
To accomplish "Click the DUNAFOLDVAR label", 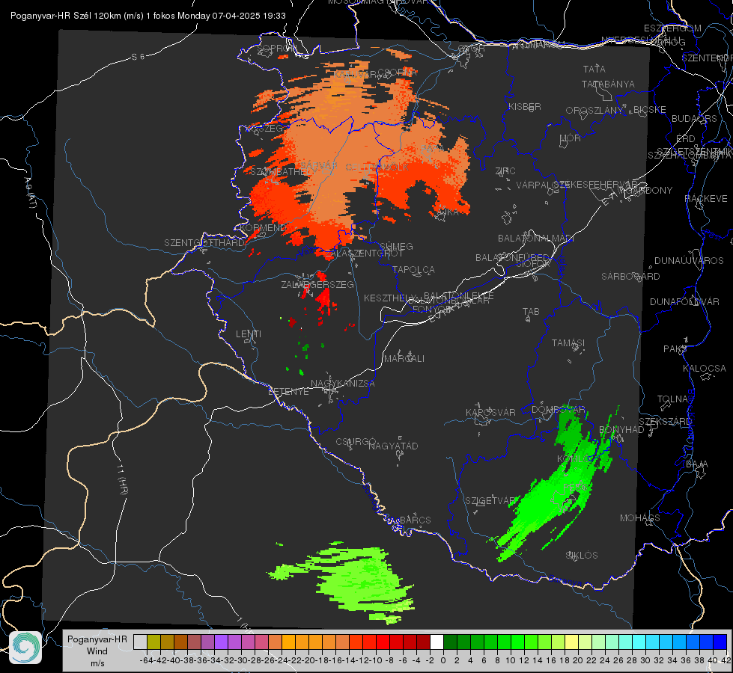I will 684,301.
